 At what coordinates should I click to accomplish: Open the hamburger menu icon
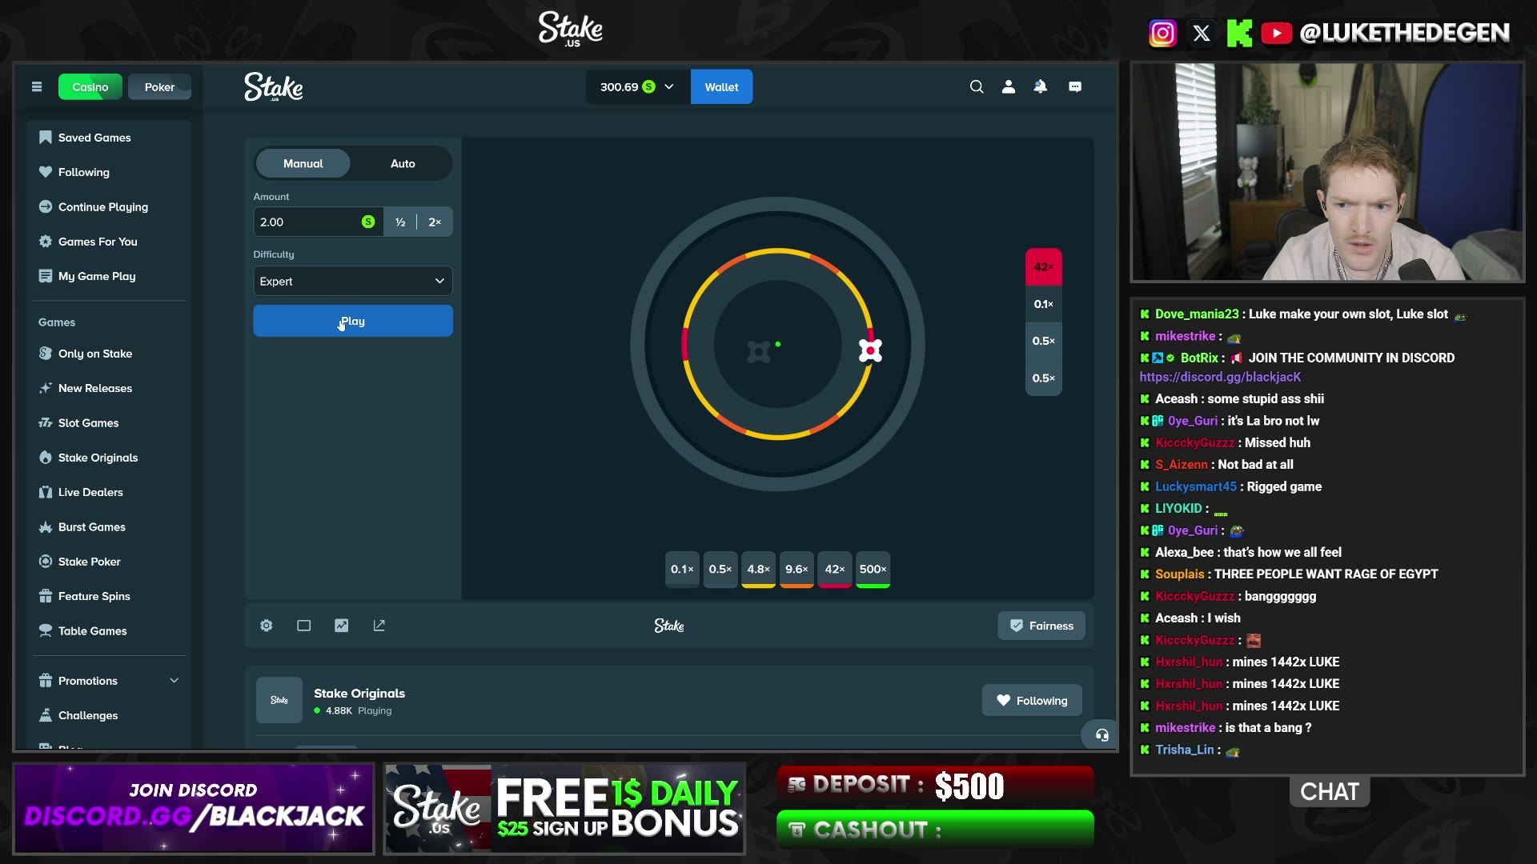pos(37,87)
